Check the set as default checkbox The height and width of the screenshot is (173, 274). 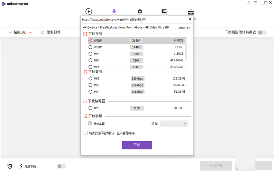[x=86, y=133]
